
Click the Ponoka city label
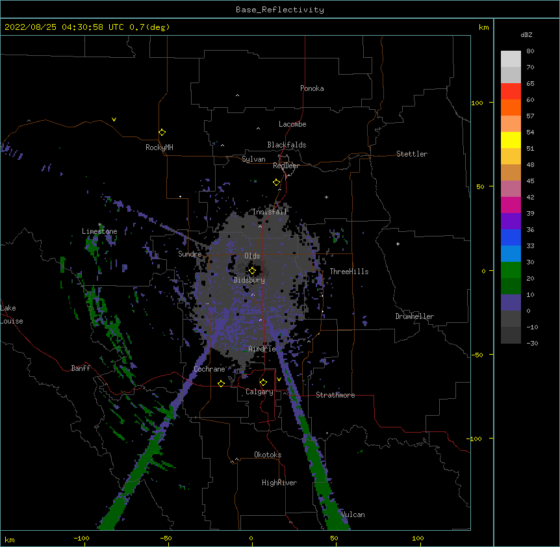pos(312,88)
